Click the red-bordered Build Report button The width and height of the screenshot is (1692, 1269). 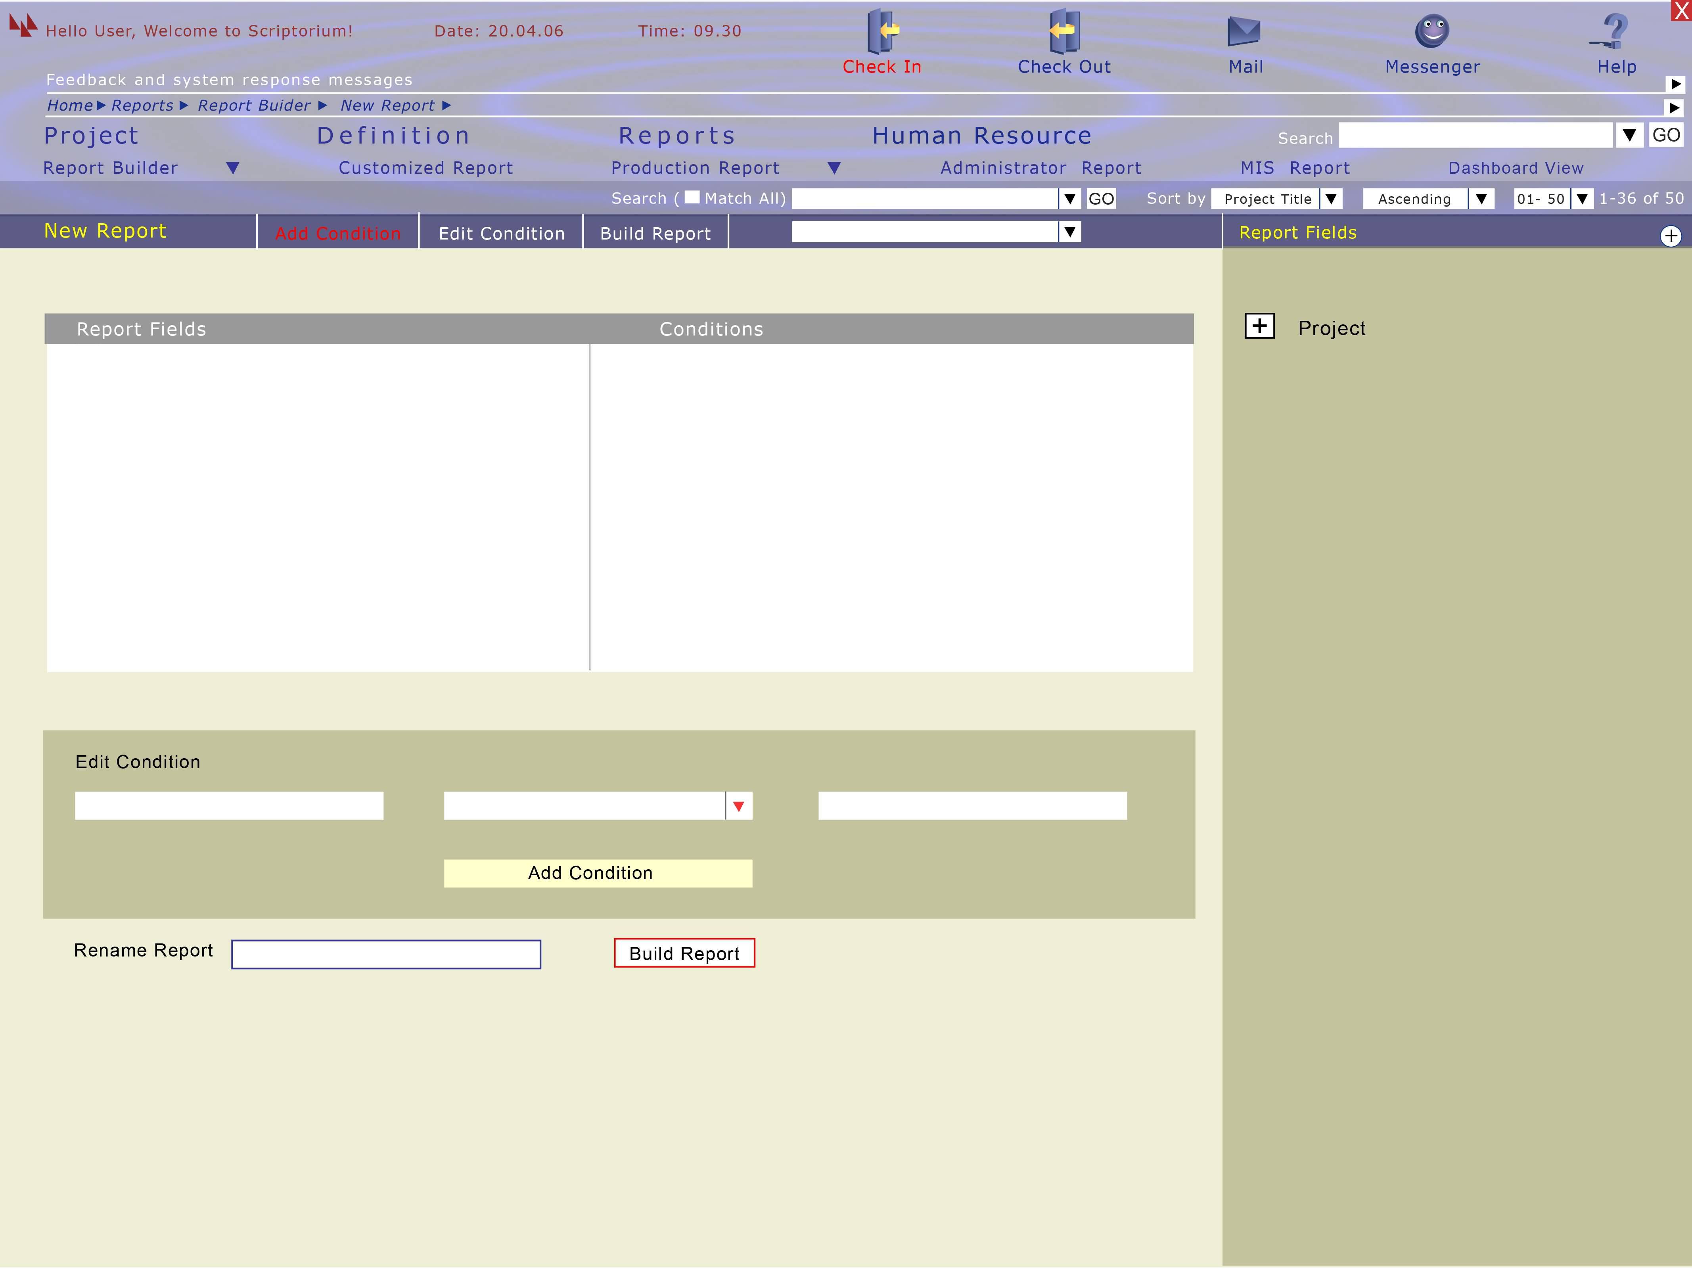coord(684,954)
